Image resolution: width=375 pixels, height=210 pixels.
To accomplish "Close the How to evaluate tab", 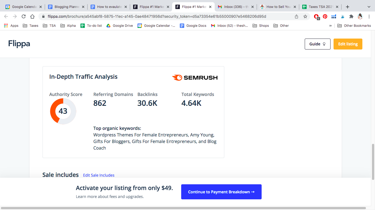I will tap(126, 7).
